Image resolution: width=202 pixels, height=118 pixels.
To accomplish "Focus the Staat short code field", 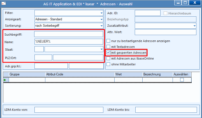I will click(x=39, y=49).
